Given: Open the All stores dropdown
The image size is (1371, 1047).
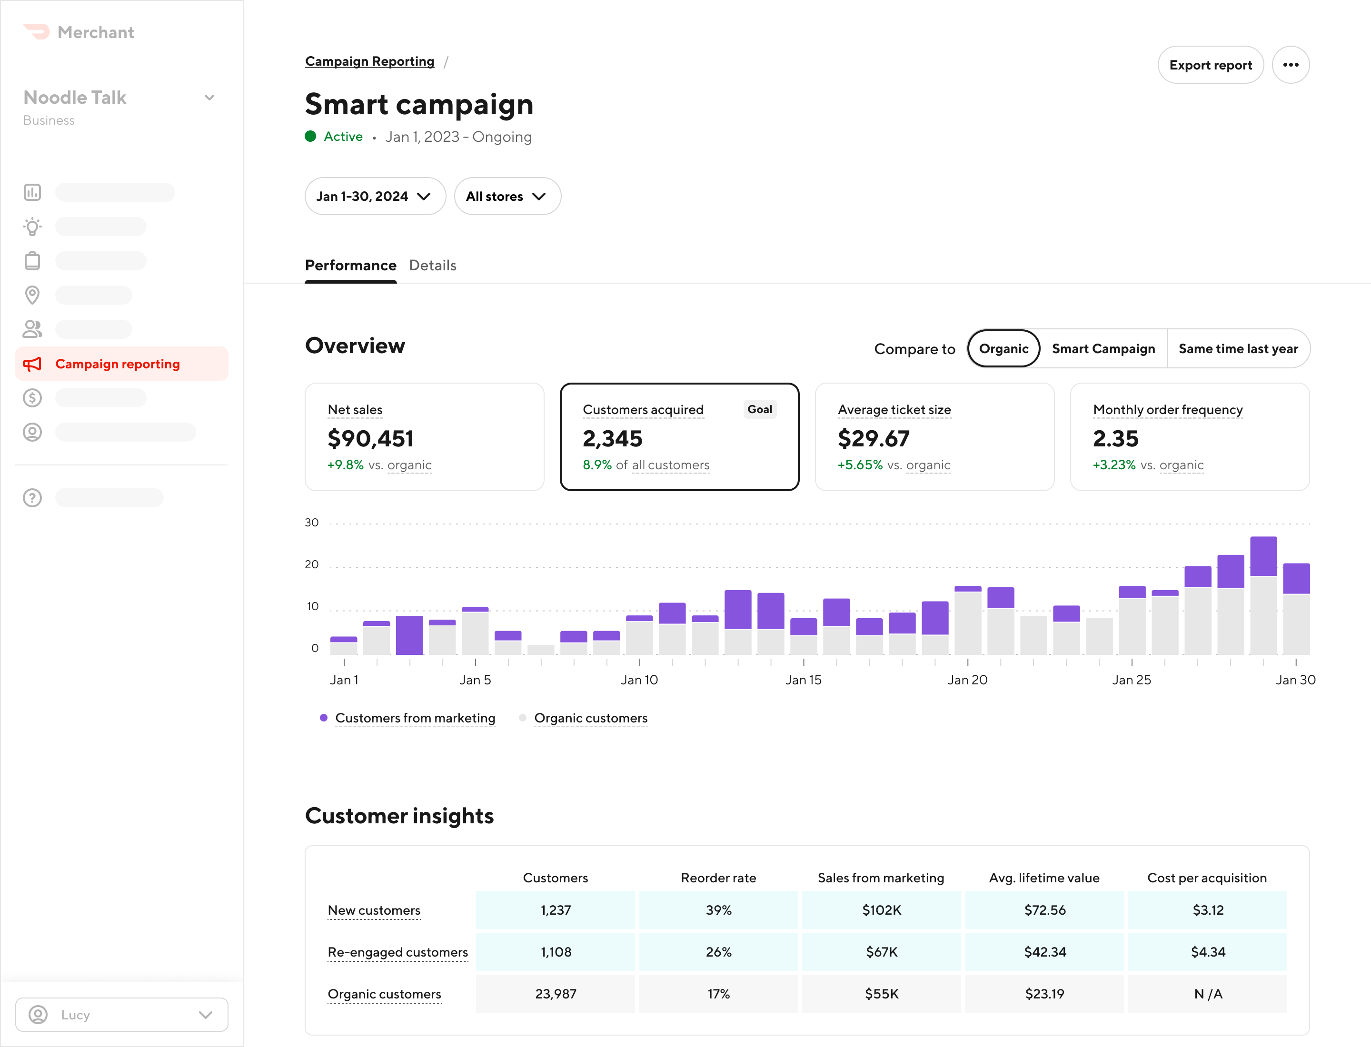Looking at the screenshot, I should (507, 196).
